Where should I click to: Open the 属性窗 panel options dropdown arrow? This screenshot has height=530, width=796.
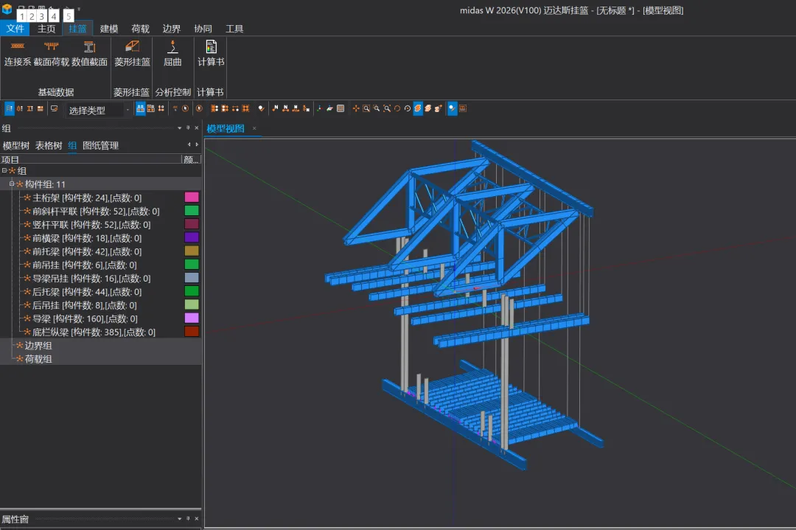tap(179, 518)
